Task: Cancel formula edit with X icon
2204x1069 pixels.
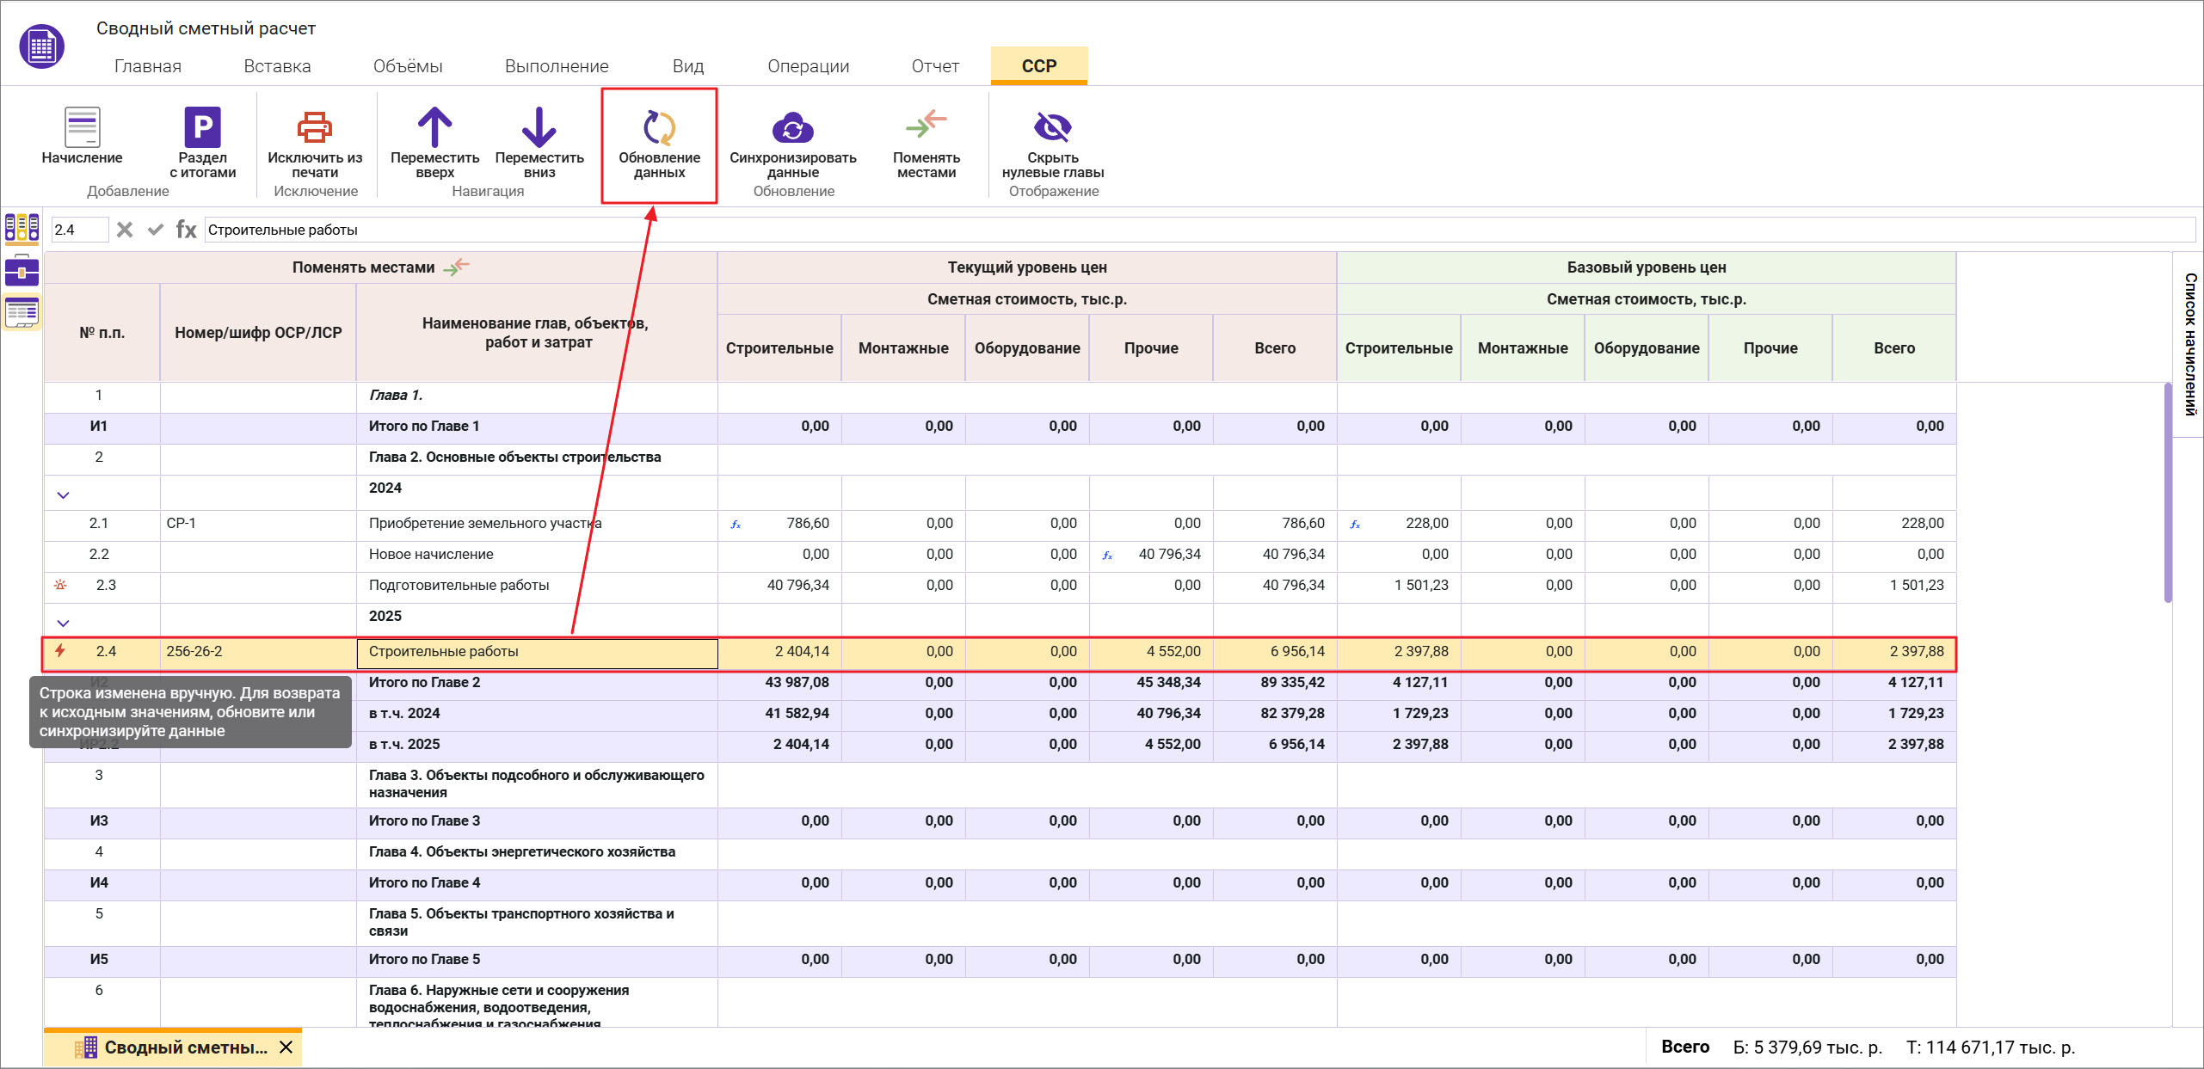Action: (125, 230)
